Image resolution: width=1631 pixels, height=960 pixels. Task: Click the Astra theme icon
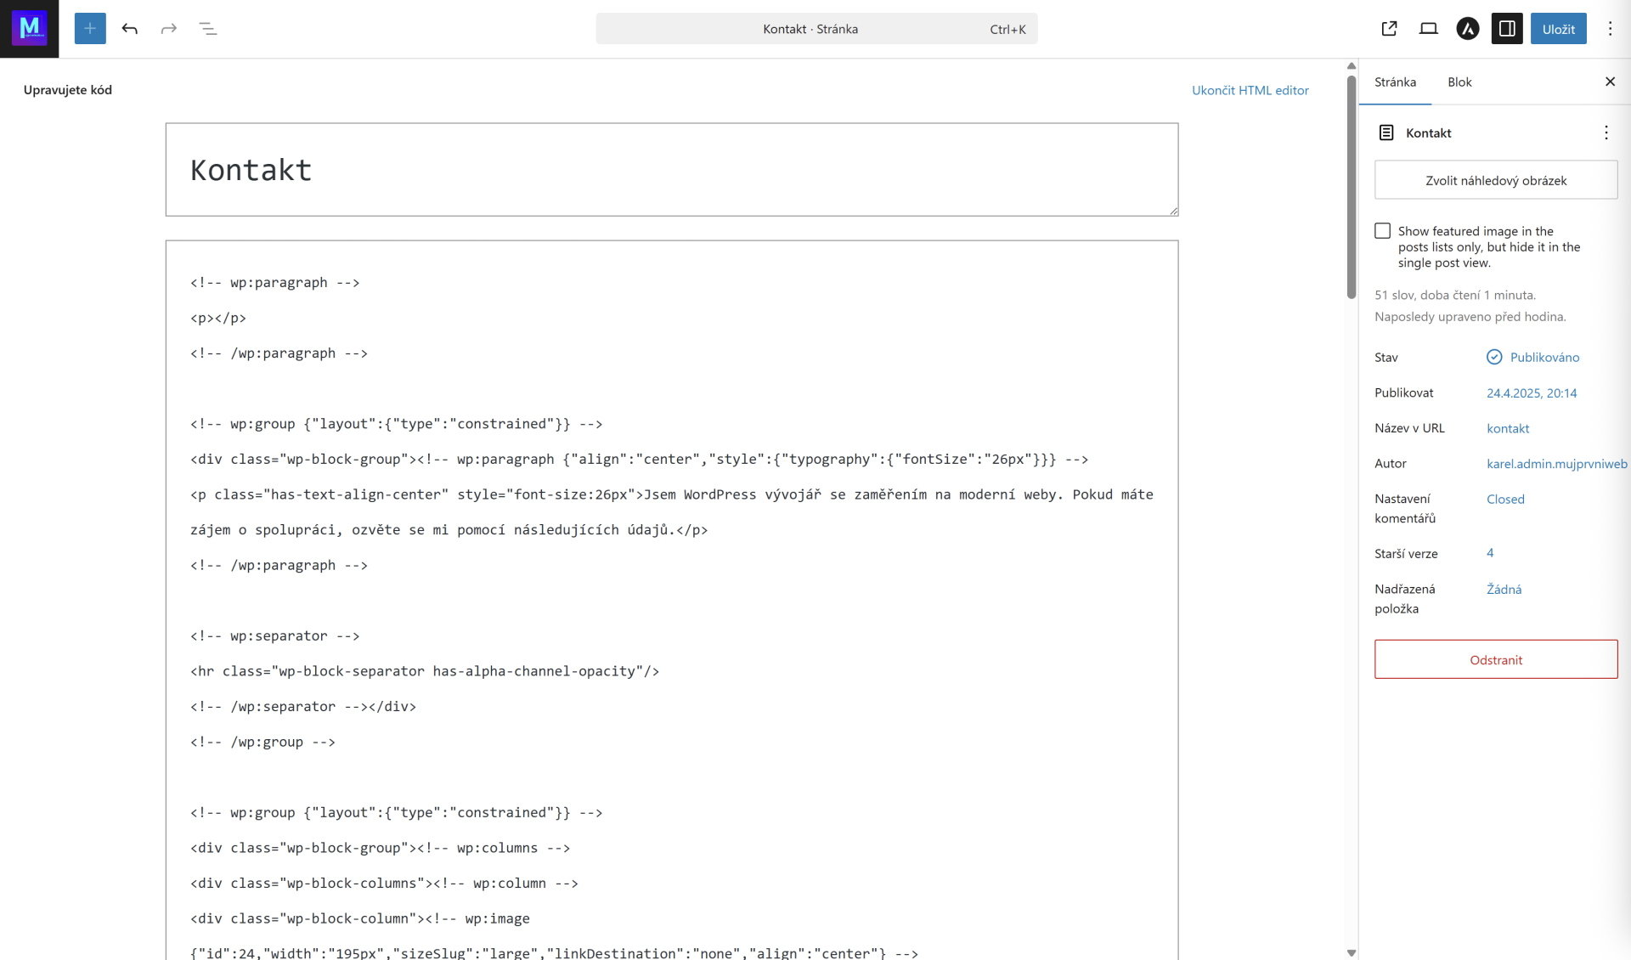coord(1467,28)
